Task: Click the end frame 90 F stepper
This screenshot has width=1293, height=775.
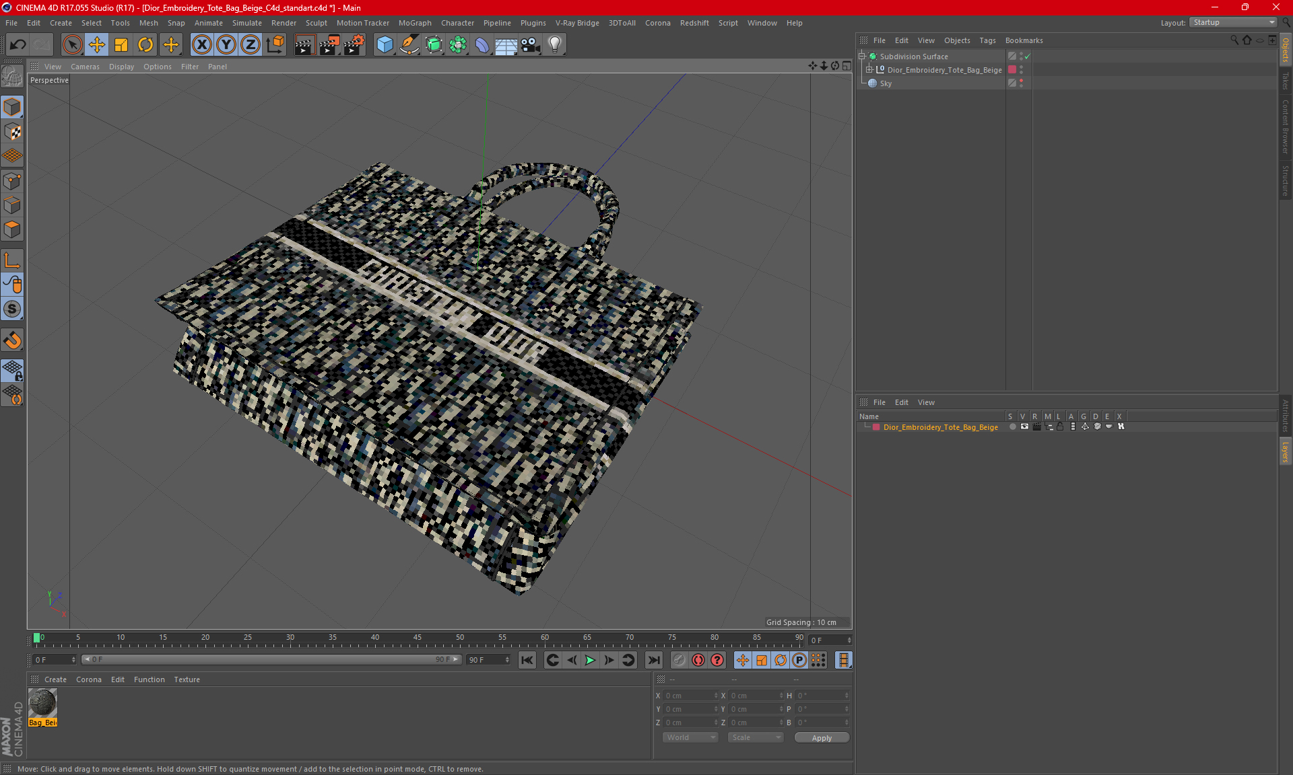Action: pos(507,660)
